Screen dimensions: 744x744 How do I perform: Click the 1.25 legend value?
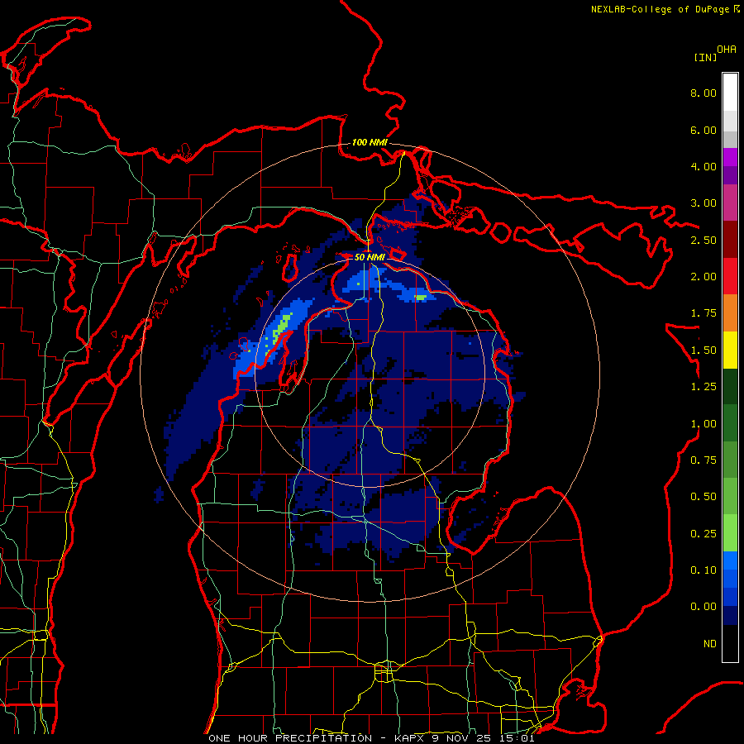[703, 387]
